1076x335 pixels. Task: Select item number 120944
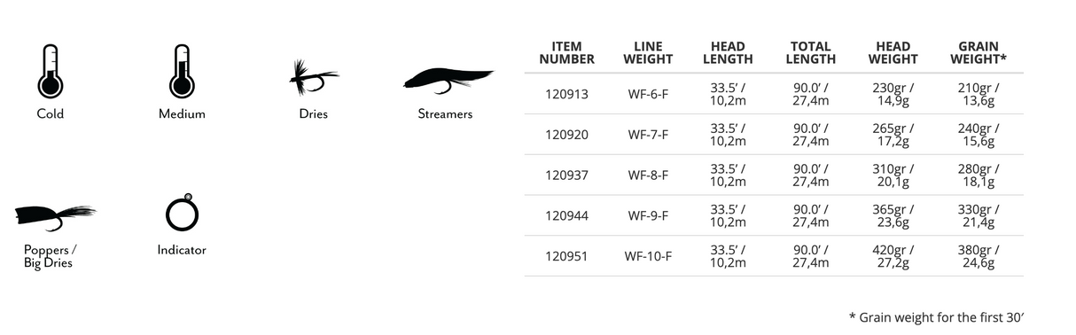point(566,215)
